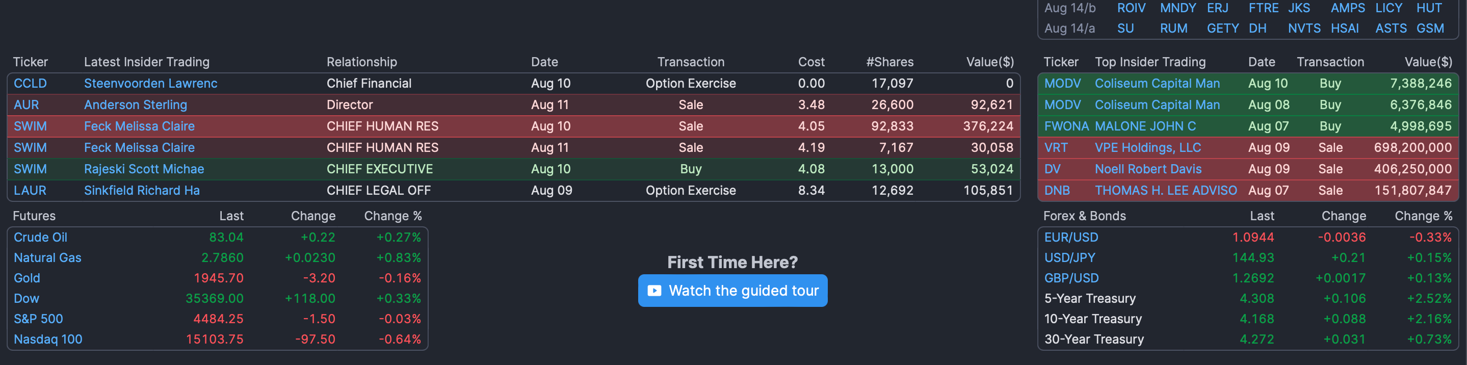Screen dimensions: 1467x365
Task: Open Anderson Sterling's insider trading page
Action: click(136, 105)
